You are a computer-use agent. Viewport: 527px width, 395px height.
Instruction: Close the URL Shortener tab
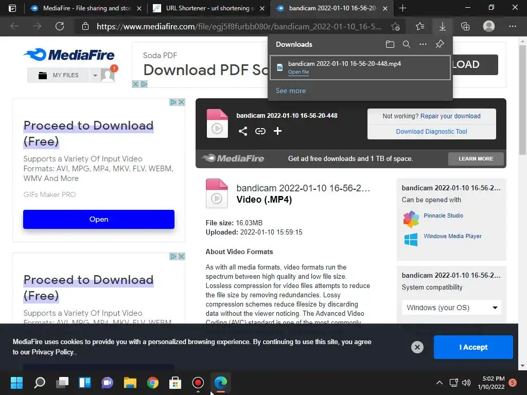(263, 8)
